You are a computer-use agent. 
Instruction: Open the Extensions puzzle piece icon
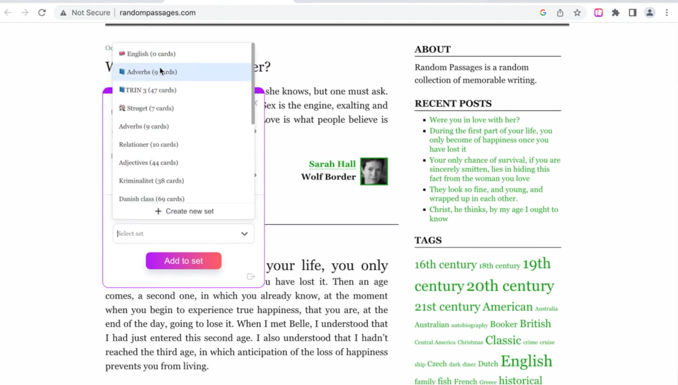coord(615,13)
